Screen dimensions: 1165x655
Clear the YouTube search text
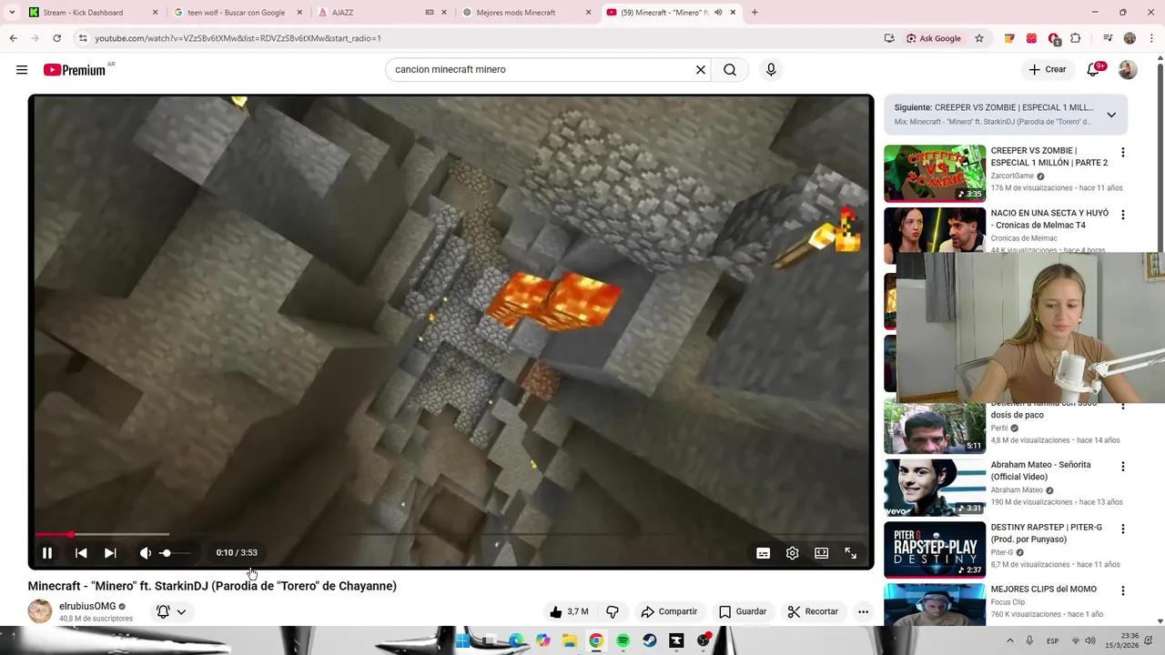701,69
